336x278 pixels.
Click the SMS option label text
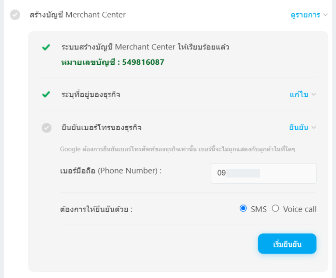[x=259, y=209]
